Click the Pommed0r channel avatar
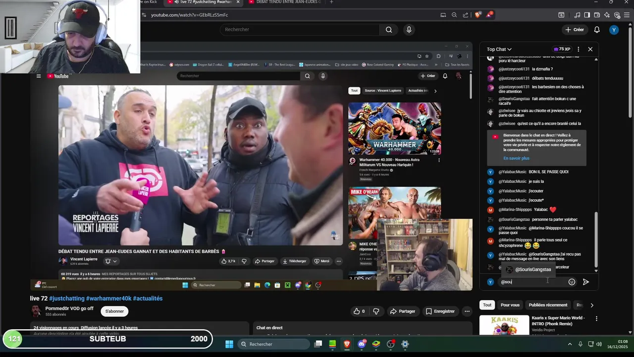This screenshot has width=634, height=357. 36,311
